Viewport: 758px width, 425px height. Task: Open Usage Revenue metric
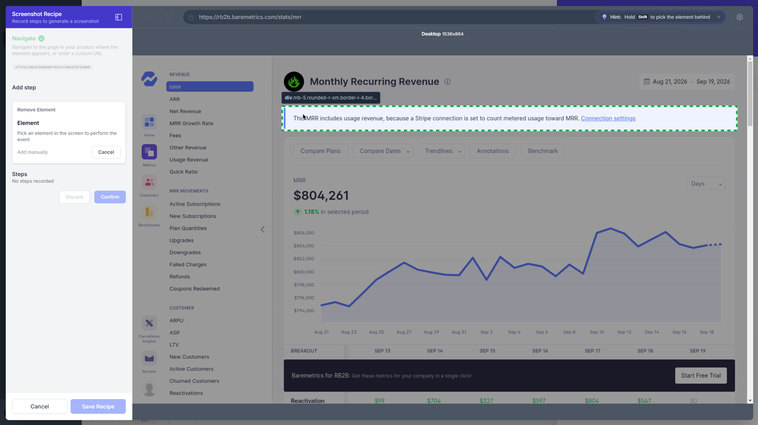coord(189,160)
